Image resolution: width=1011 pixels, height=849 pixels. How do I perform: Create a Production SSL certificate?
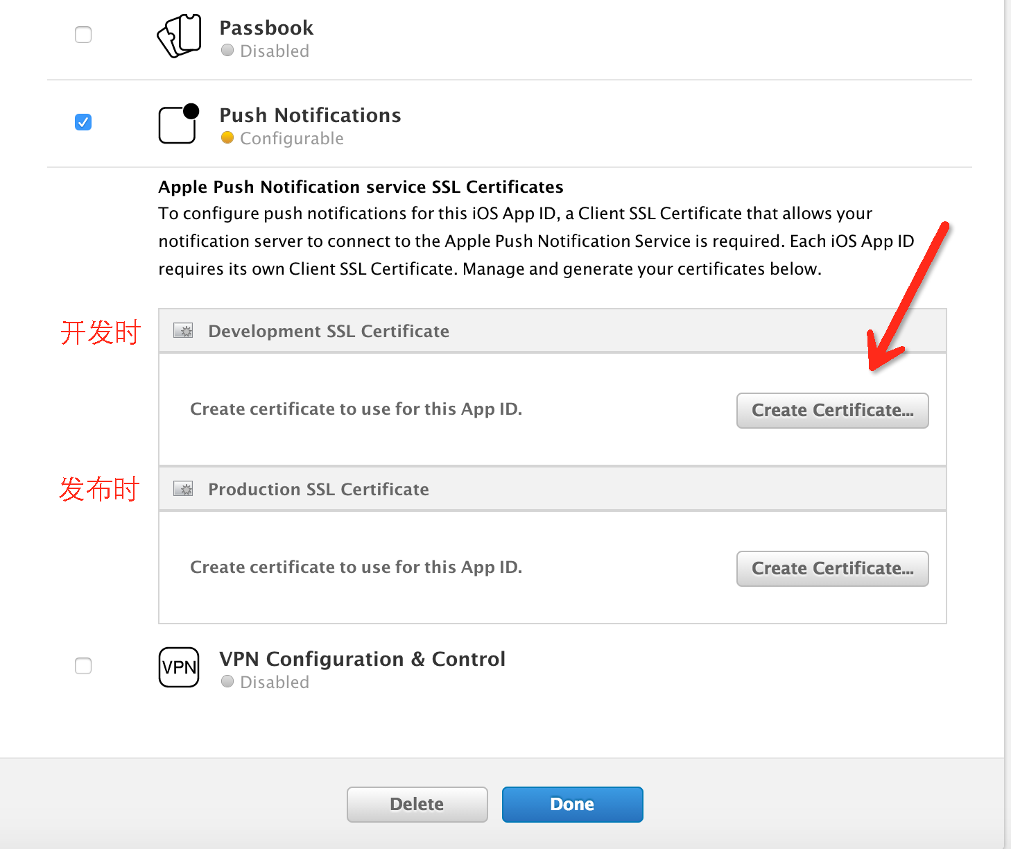(x=832, y=569)
